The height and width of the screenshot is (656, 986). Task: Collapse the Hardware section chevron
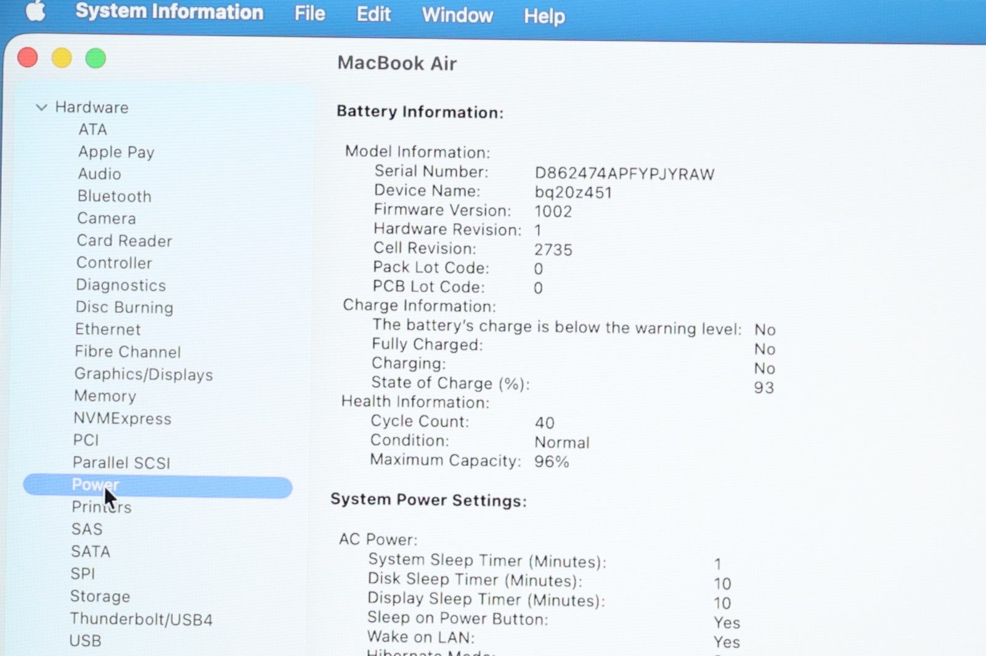(x=41, y=108)
